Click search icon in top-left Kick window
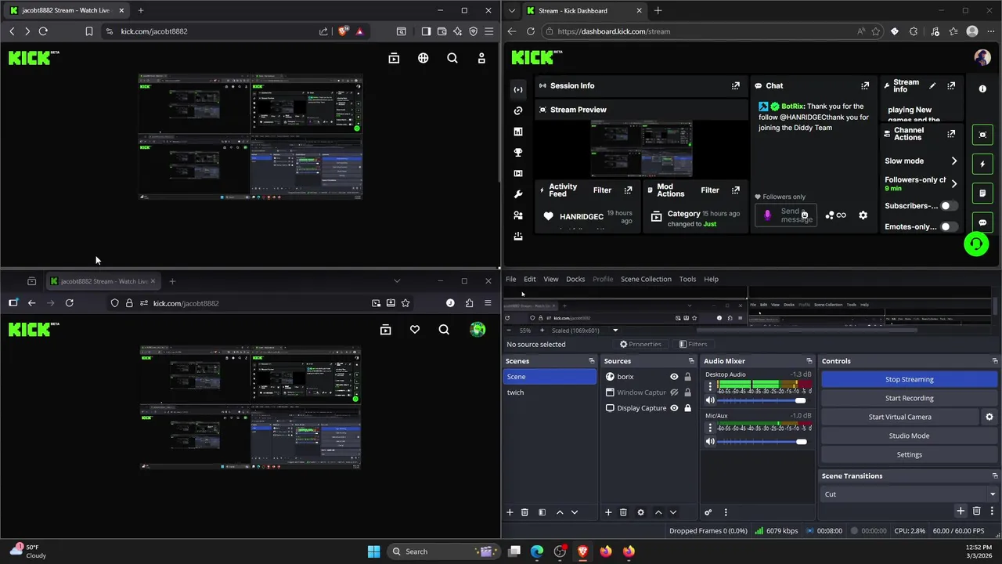This screenshot has width=1002, height=564. [x=452, y=58]
